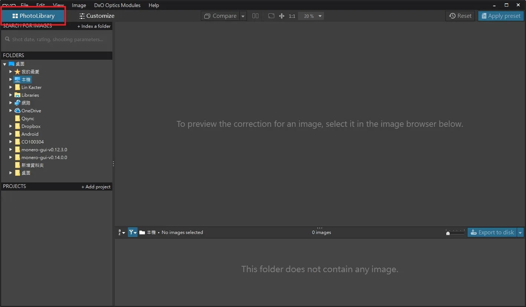This screenshot has height=307, width=526.
Task: Select the monero-gui-v0.14.0.0 folder
Action: (44, 158)
